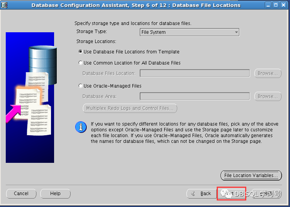Click the Database Files Location input field
The width and height of the screenshot is (290, 207).
pyautogui.click(x=195, y=73)
